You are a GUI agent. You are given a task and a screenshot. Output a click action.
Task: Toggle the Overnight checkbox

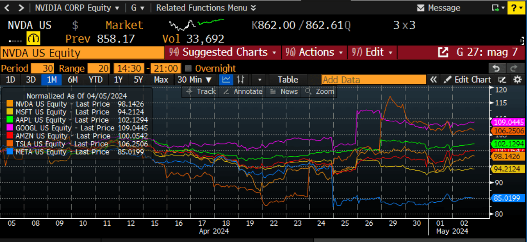click(x=188, y=69)
